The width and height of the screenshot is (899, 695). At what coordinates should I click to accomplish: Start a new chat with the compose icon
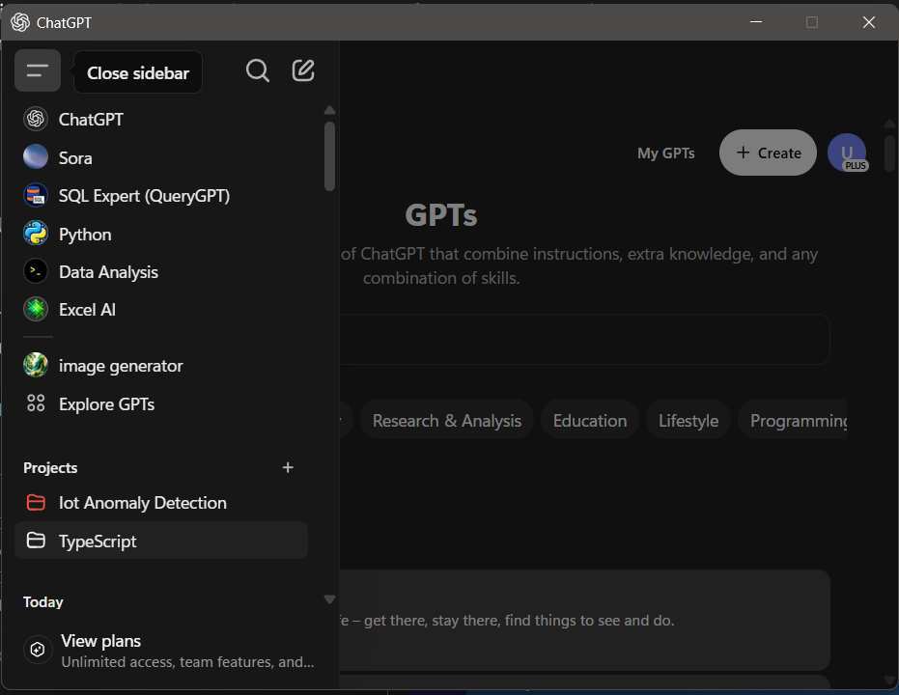click(303, 70)
